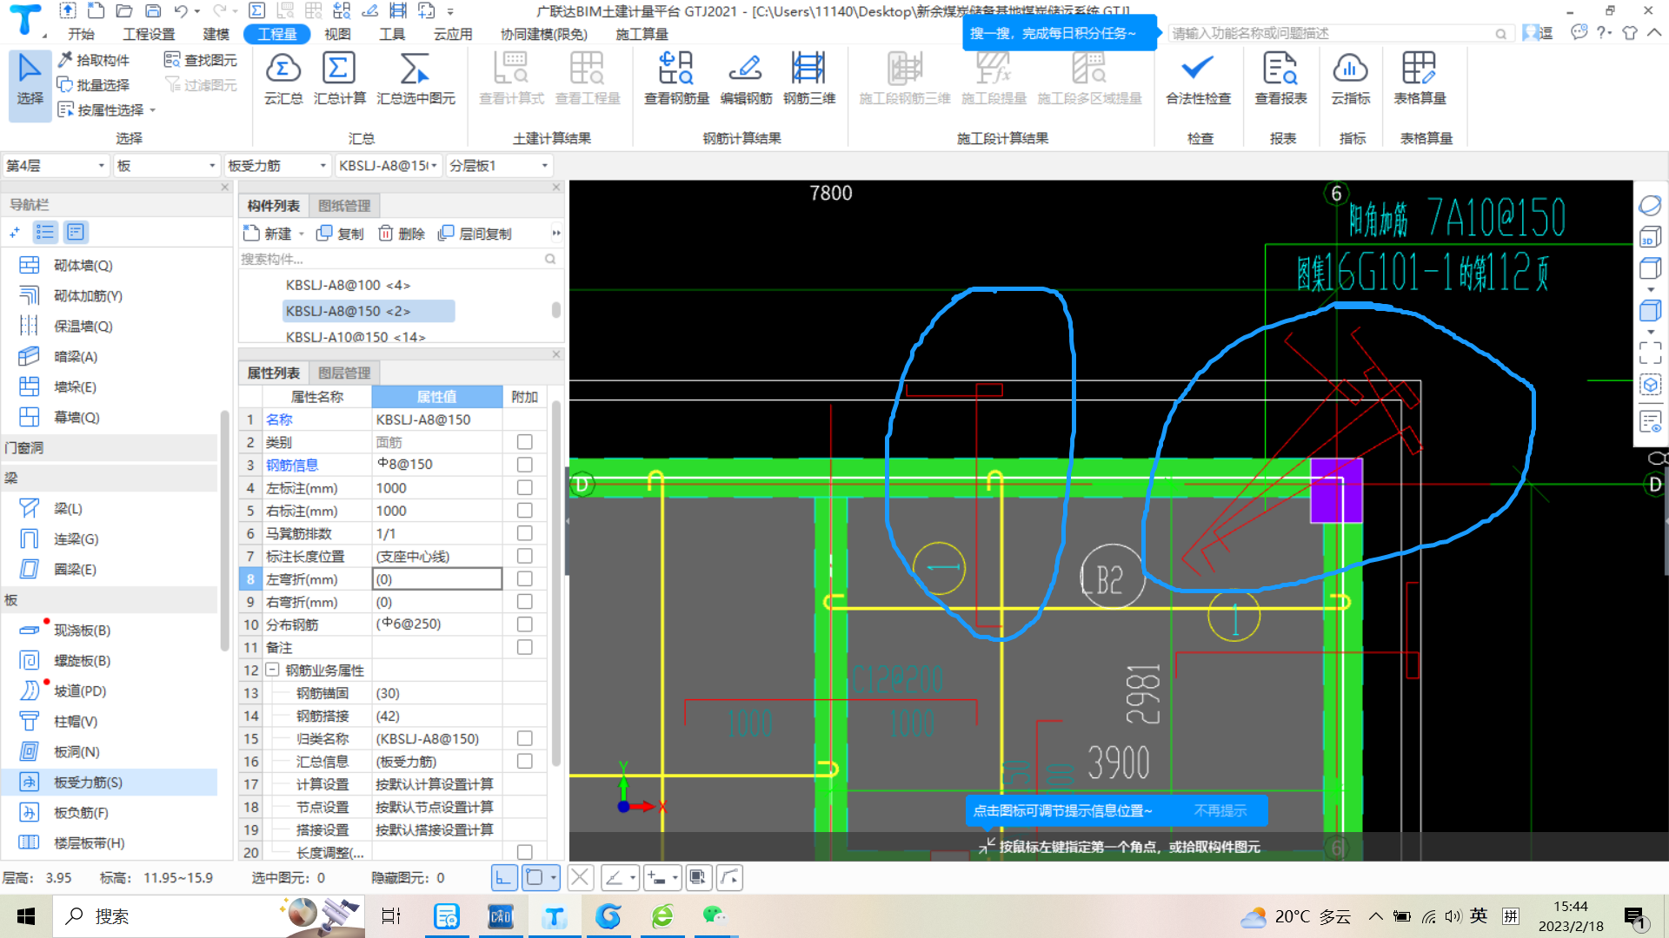Open the 建模 ribbon tab

point(216,34)
